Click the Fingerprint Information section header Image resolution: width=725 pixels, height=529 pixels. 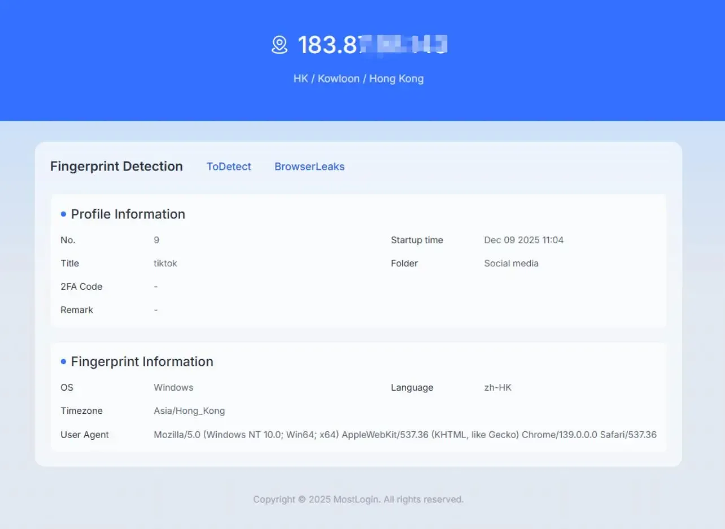[x=142, y=361]
